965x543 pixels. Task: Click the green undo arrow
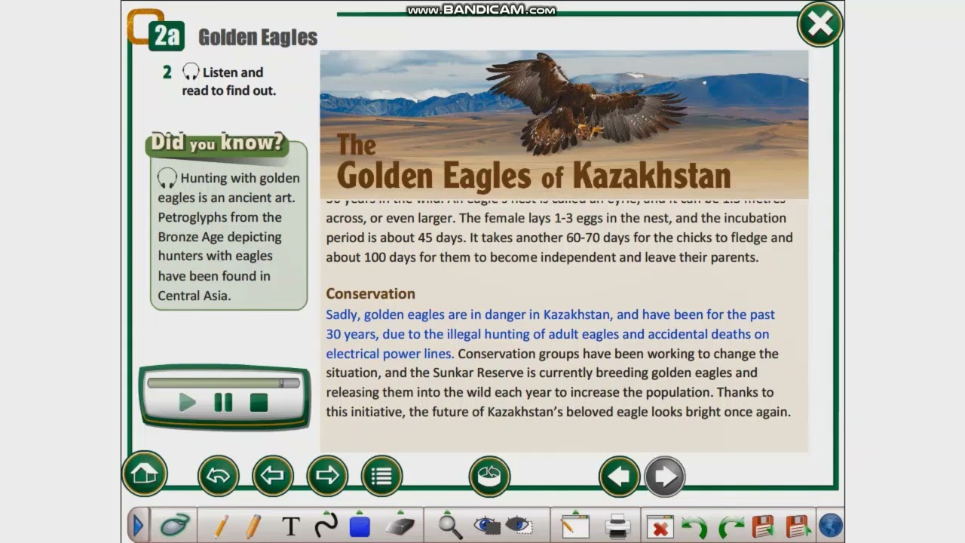[694, 526]
